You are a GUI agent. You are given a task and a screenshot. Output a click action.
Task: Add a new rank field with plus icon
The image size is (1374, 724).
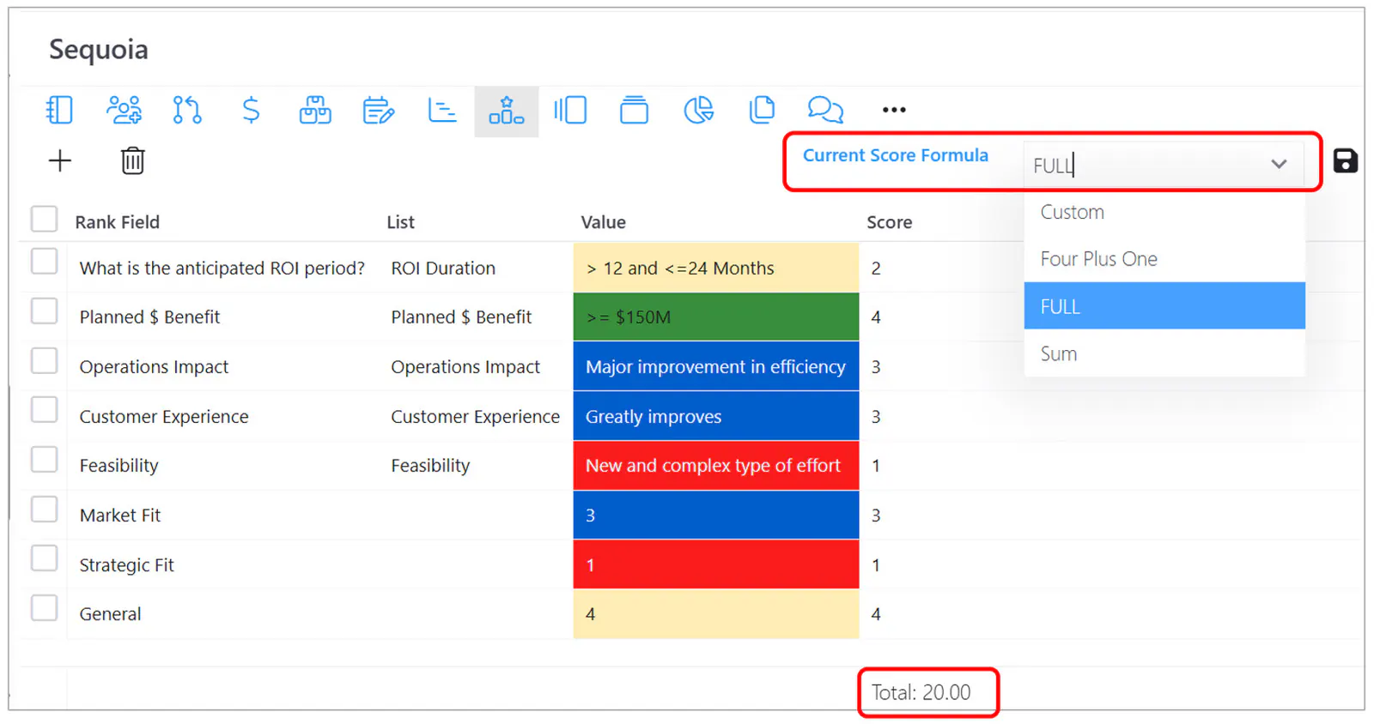60,160
